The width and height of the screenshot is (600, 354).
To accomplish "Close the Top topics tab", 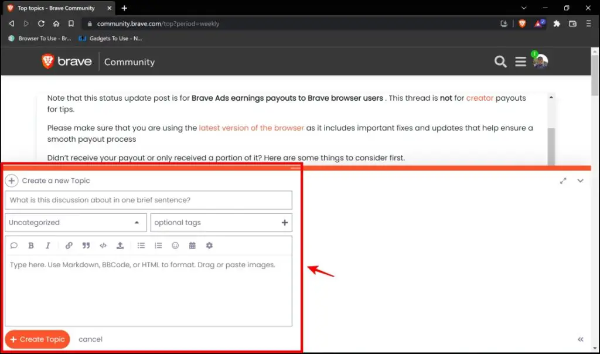I will click(110, 8).
